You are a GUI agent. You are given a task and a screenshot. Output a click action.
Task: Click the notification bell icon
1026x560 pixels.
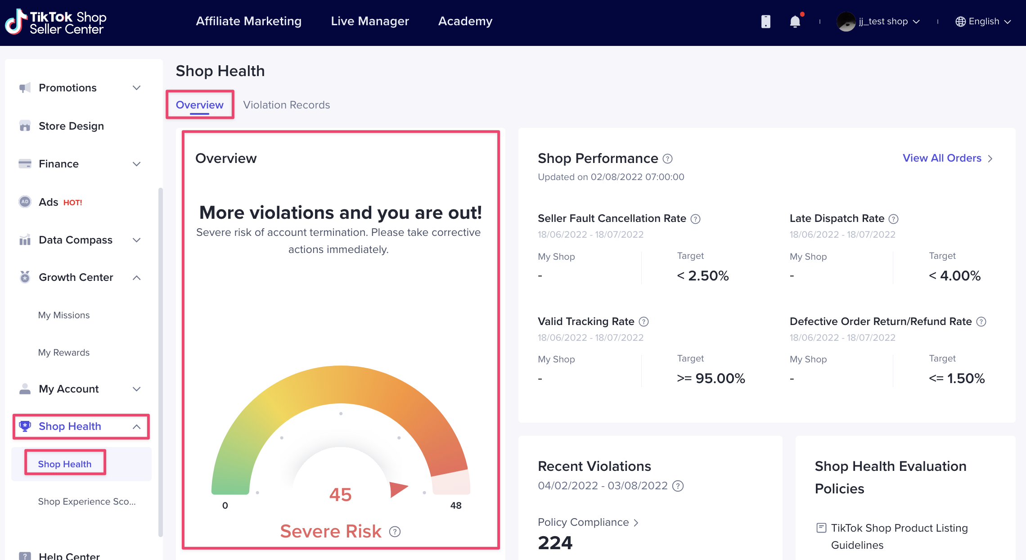795,22
